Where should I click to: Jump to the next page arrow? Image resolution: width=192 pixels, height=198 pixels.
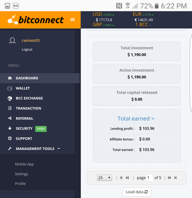pos(170,178)
